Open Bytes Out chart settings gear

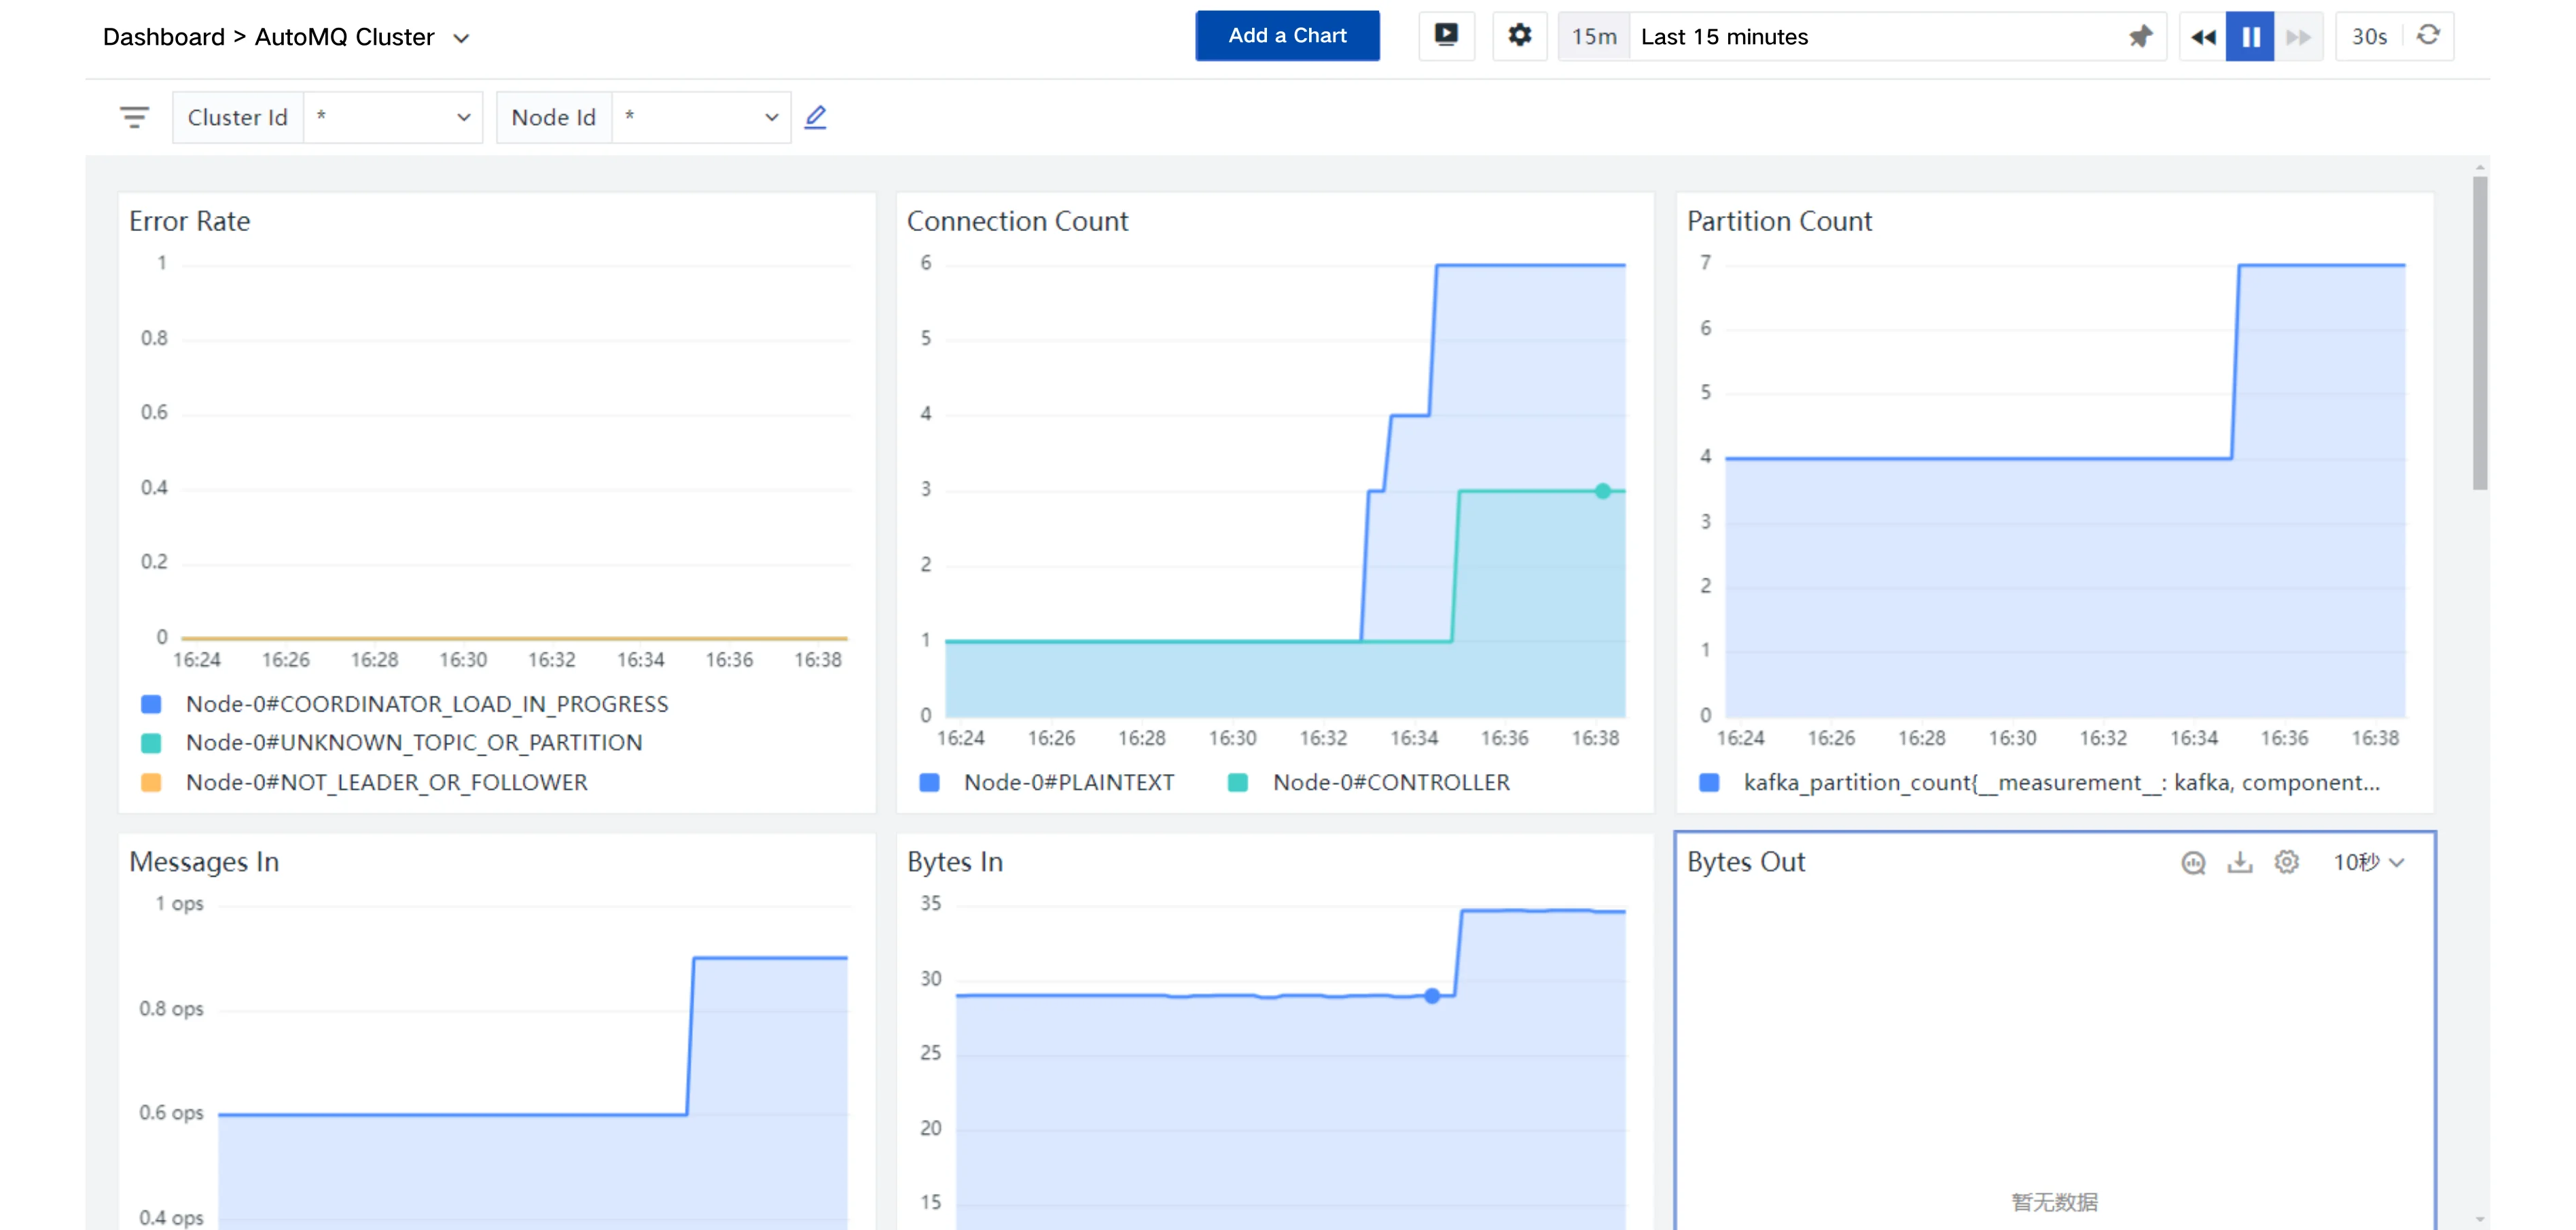tap(2287, 862)
